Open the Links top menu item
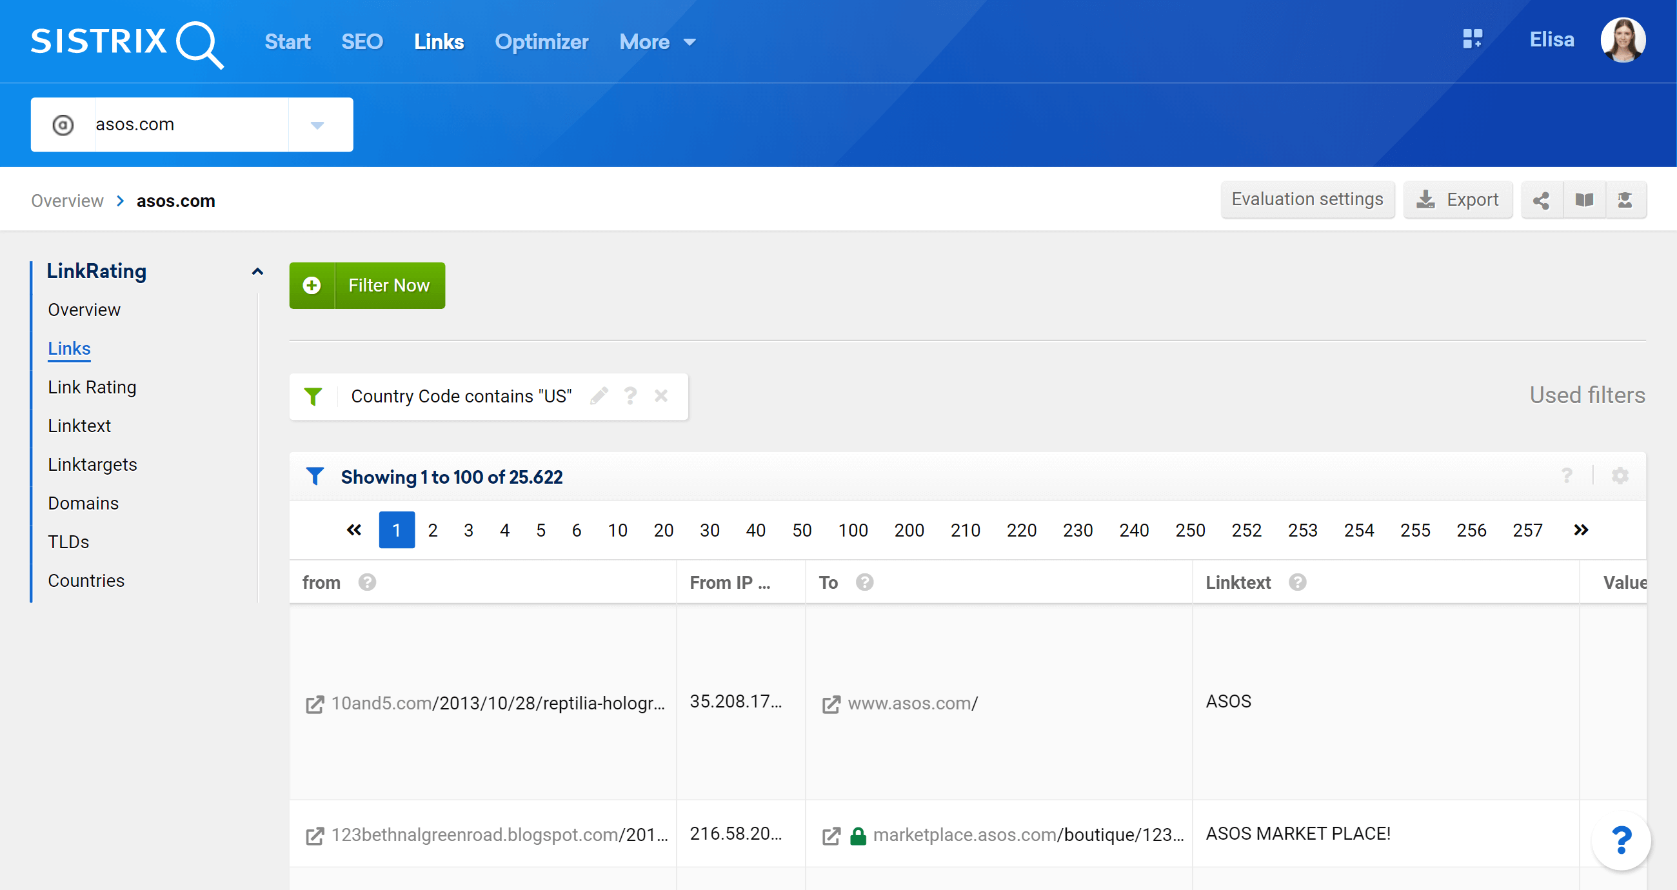Viewport: 1677px width, 890px height. 439,42
